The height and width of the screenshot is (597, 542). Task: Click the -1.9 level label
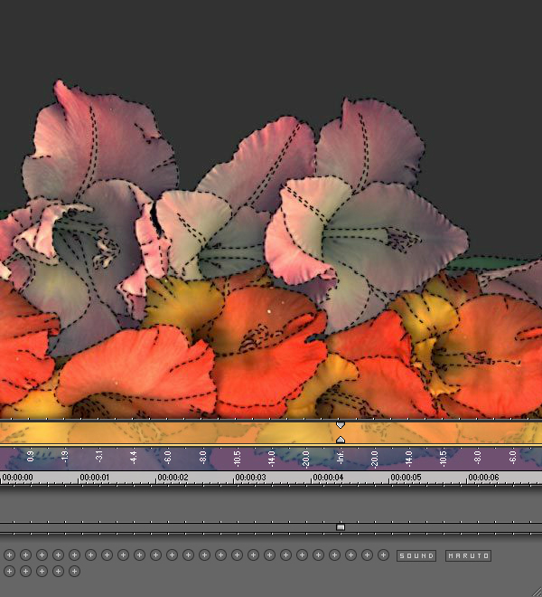(65, 456)
